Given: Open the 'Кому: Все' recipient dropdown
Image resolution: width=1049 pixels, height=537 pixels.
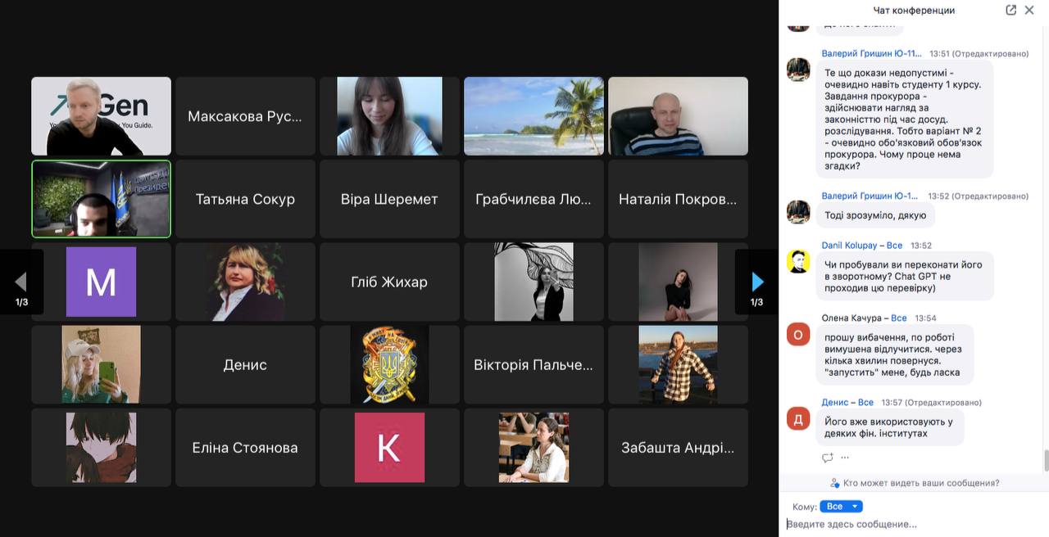Looking at the screenshot, I should (841, 507).
